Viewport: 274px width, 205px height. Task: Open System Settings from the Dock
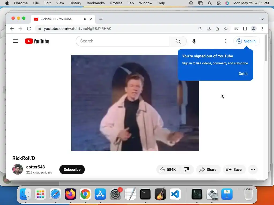pos(115,194)
